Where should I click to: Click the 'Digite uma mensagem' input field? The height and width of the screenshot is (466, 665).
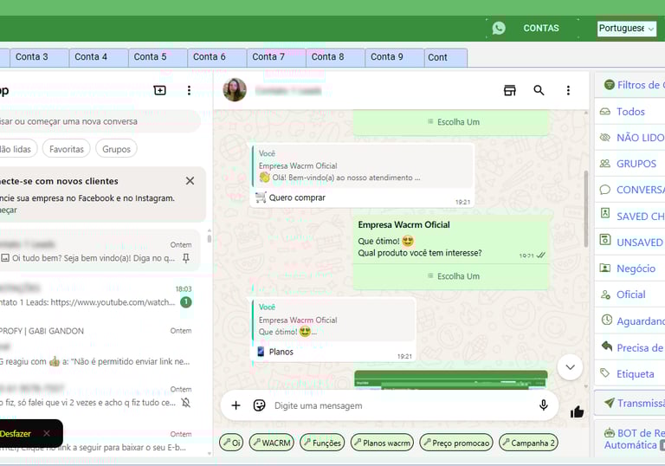point(401,405)
